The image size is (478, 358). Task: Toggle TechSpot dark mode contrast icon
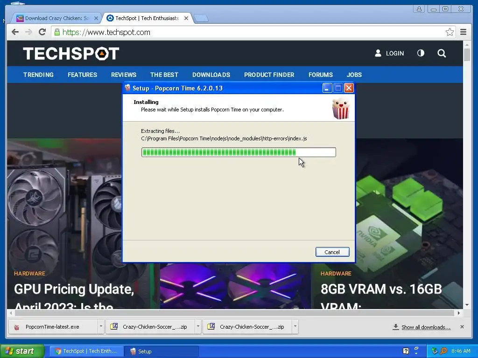click(x=421, y=53)
